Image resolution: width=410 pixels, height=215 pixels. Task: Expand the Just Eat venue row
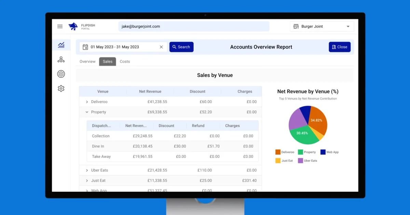click(x=87, y=181)
